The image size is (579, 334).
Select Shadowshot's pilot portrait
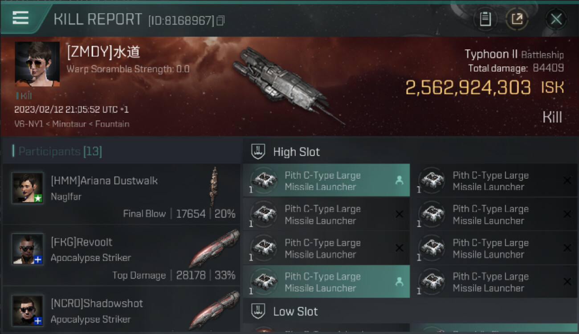[28, 310]
